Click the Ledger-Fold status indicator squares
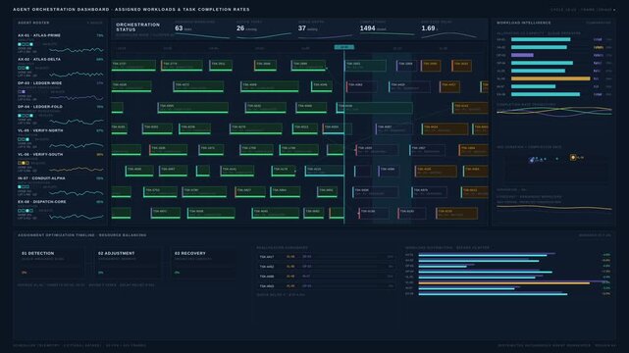 pos(26,116)
